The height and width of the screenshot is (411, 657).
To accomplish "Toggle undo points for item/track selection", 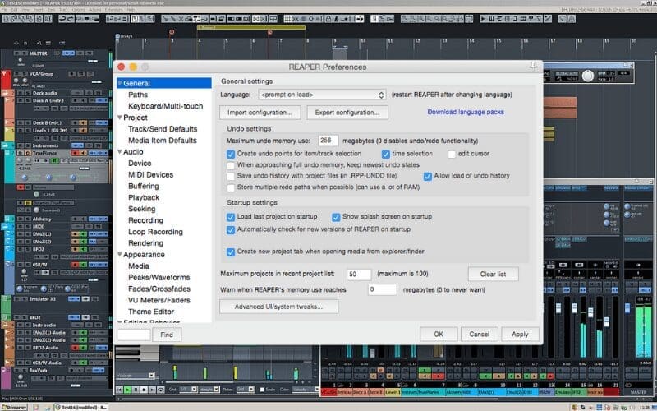I will 231,154.
